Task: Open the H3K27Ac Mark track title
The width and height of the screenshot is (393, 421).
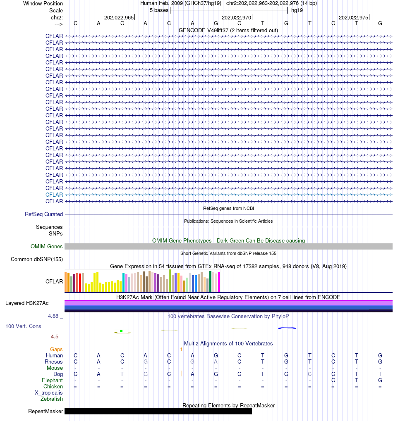Action: [228, 297]
